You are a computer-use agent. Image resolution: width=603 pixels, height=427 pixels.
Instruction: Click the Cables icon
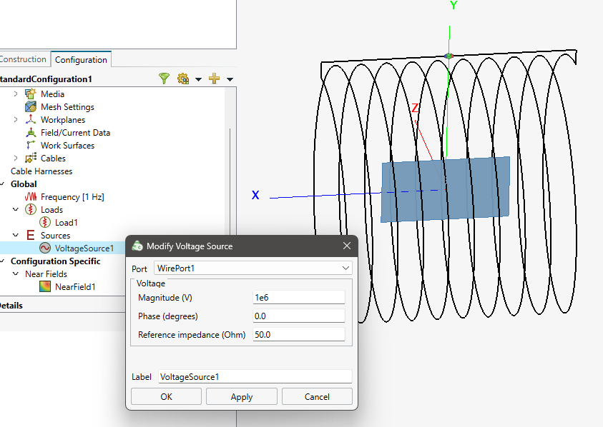pyautogui.click(x=30, y=159)
